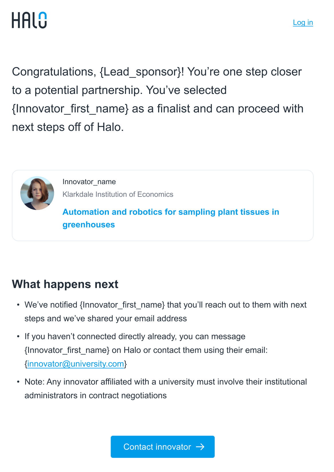This screenshot has height=472, width=334.
Task: Click the Innovator_name label in the card
Action: coord(89,182)
